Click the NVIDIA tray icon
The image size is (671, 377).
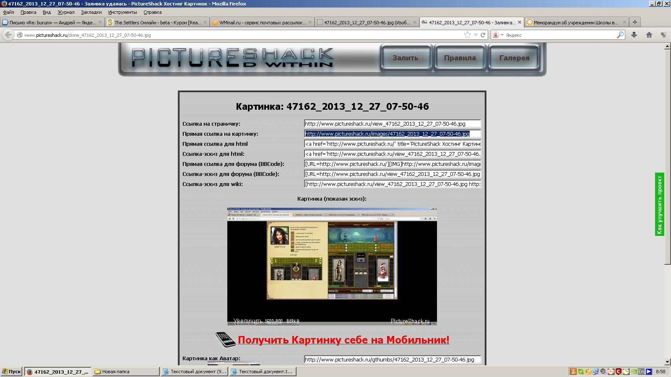(x=634, y=372)
